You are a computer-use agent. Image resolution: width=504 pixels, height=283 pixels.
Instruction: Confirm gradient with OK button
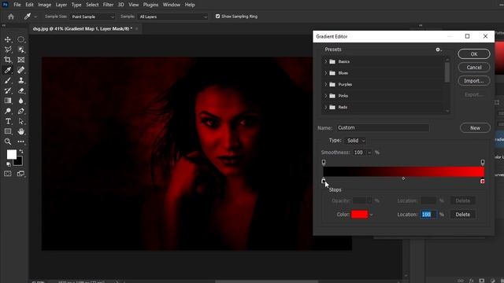(474, 54)
